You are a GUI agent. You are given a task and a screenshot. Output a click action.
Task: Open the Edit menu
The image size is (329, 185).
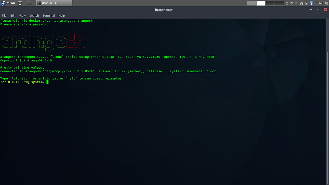(13, 16)
